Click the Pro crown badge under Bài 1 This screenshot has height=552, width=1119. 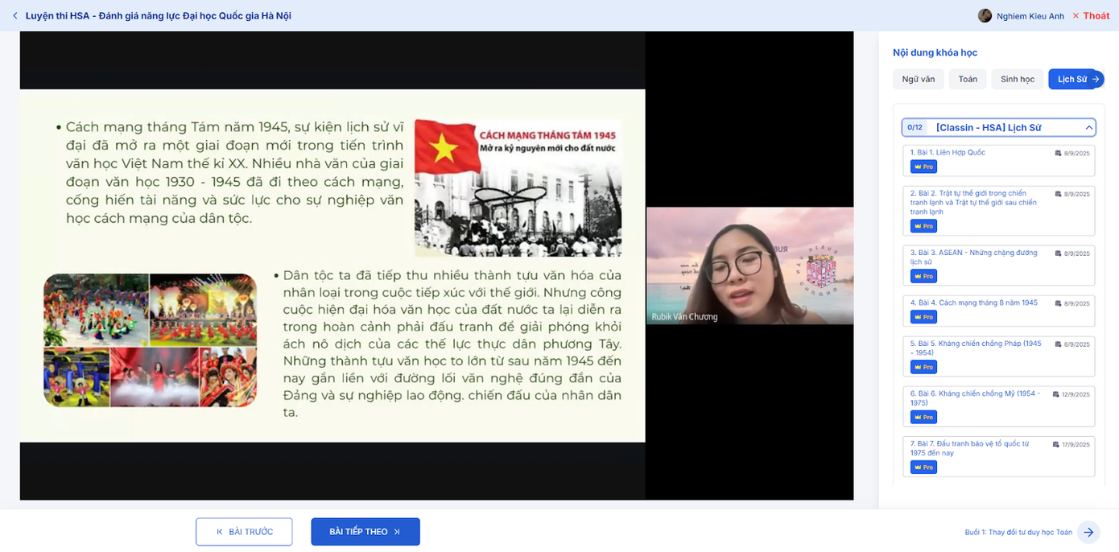(923, 167)
